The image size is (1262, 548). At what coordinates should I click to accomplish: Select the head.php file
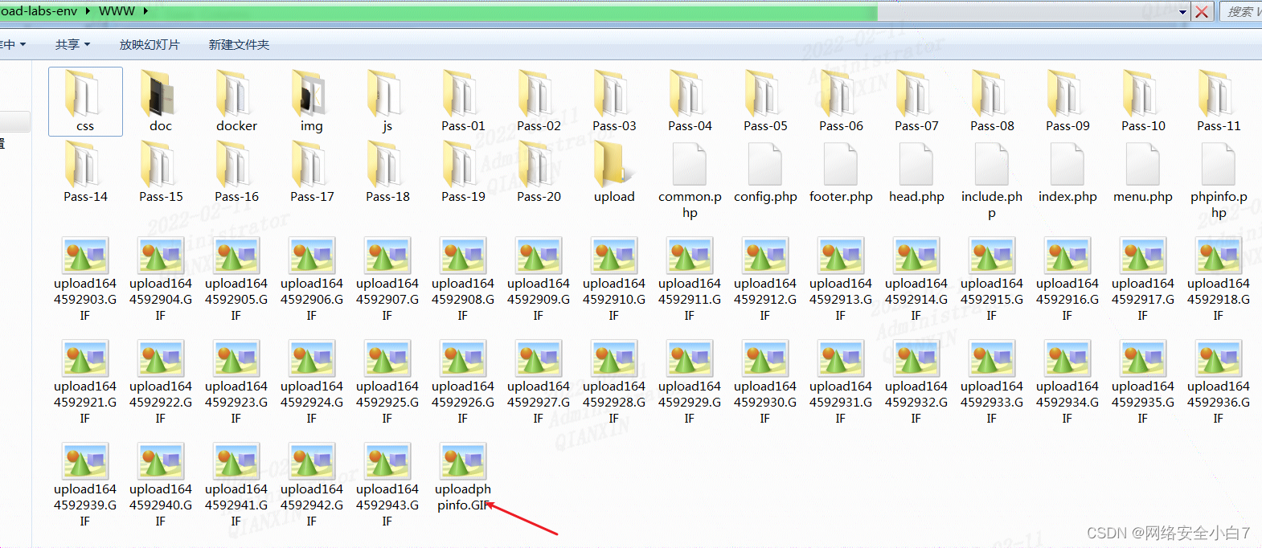[916, 172]
